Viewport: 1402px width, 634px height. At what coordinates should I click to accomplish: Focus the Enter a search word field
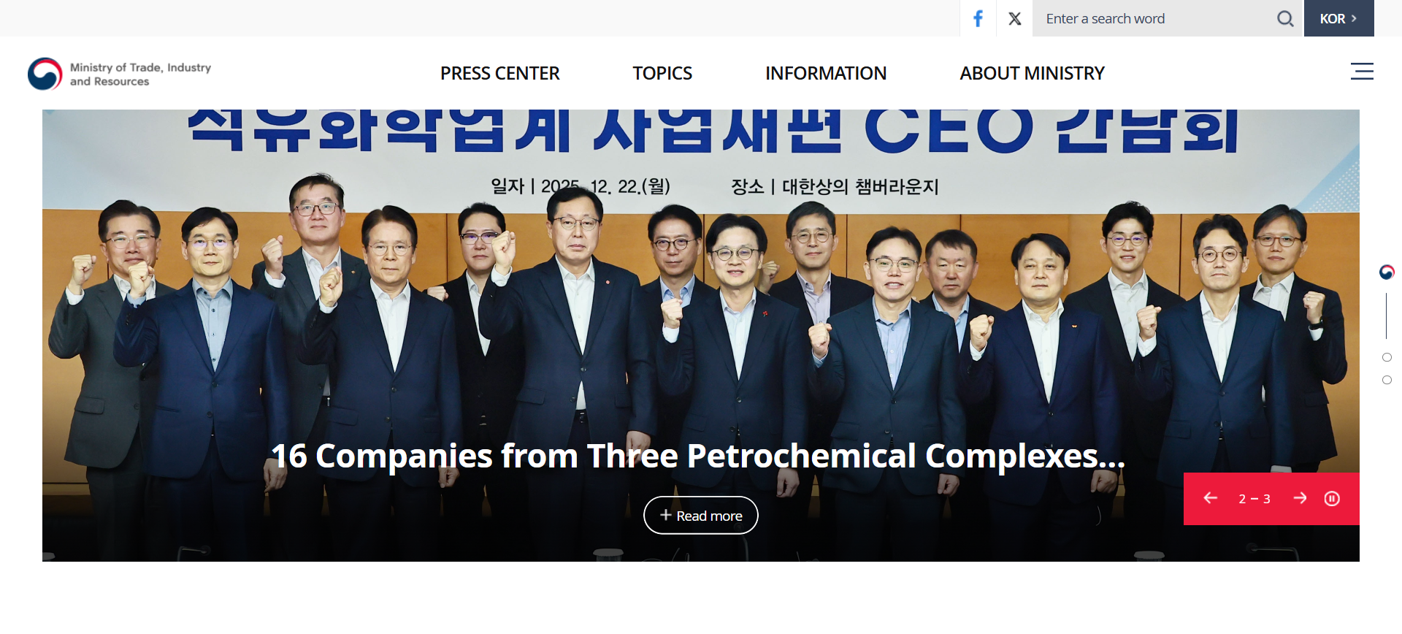tap(1154, 18)
